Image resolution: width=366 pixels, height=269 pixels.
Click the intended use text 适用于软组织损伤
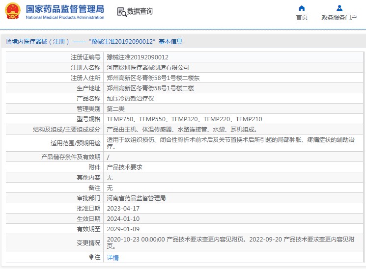[230, 143]
